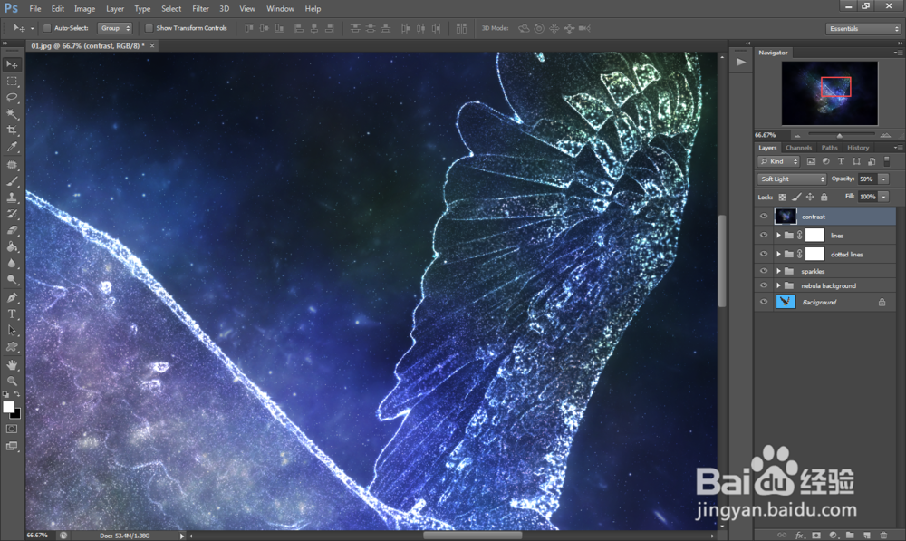Select the Healing Brush tool
This screenshot has height=541, width=906.
coord(12,165)
